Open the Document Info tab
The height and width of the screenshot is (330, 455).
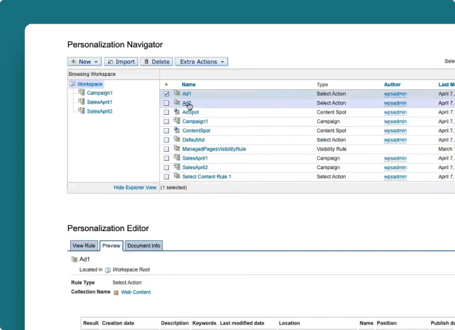(x=144, y=246)
